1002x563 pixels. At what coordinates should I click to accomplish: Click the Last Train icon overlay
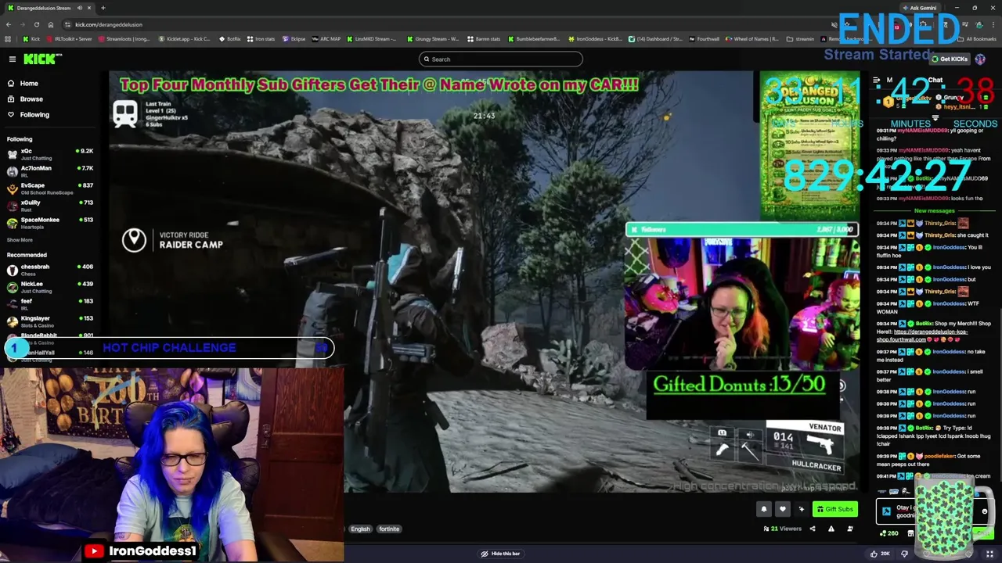coord(125,114)
